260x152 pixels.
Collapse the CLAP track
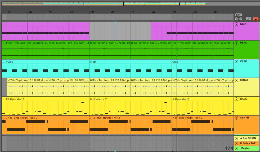(x=237, y=62)
